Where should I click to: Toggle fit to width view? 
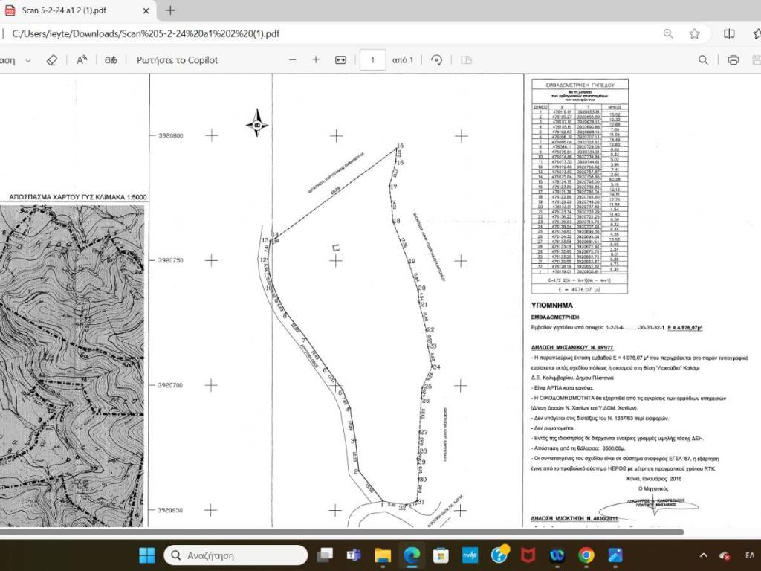tap(341, 60)
